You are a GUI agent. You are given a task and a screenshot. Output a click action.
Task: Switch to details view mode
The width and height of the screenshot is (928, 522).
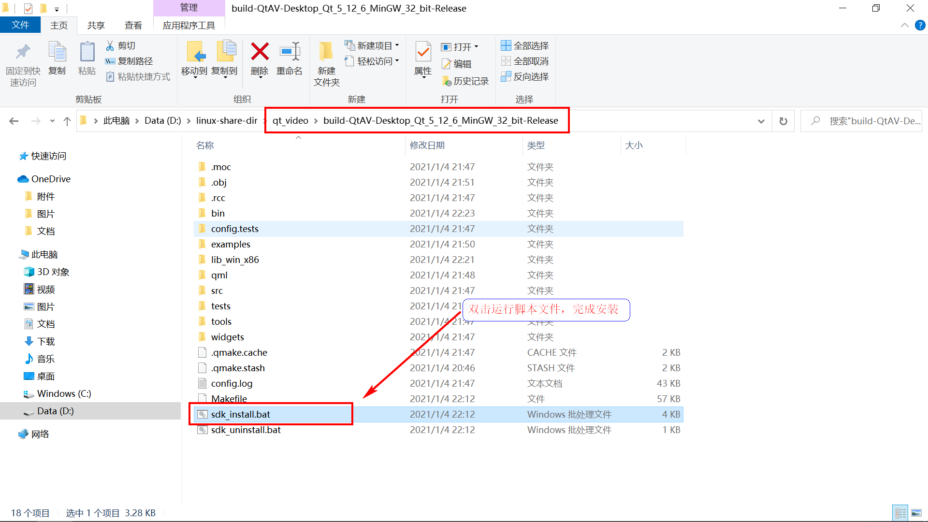[900, 513]
